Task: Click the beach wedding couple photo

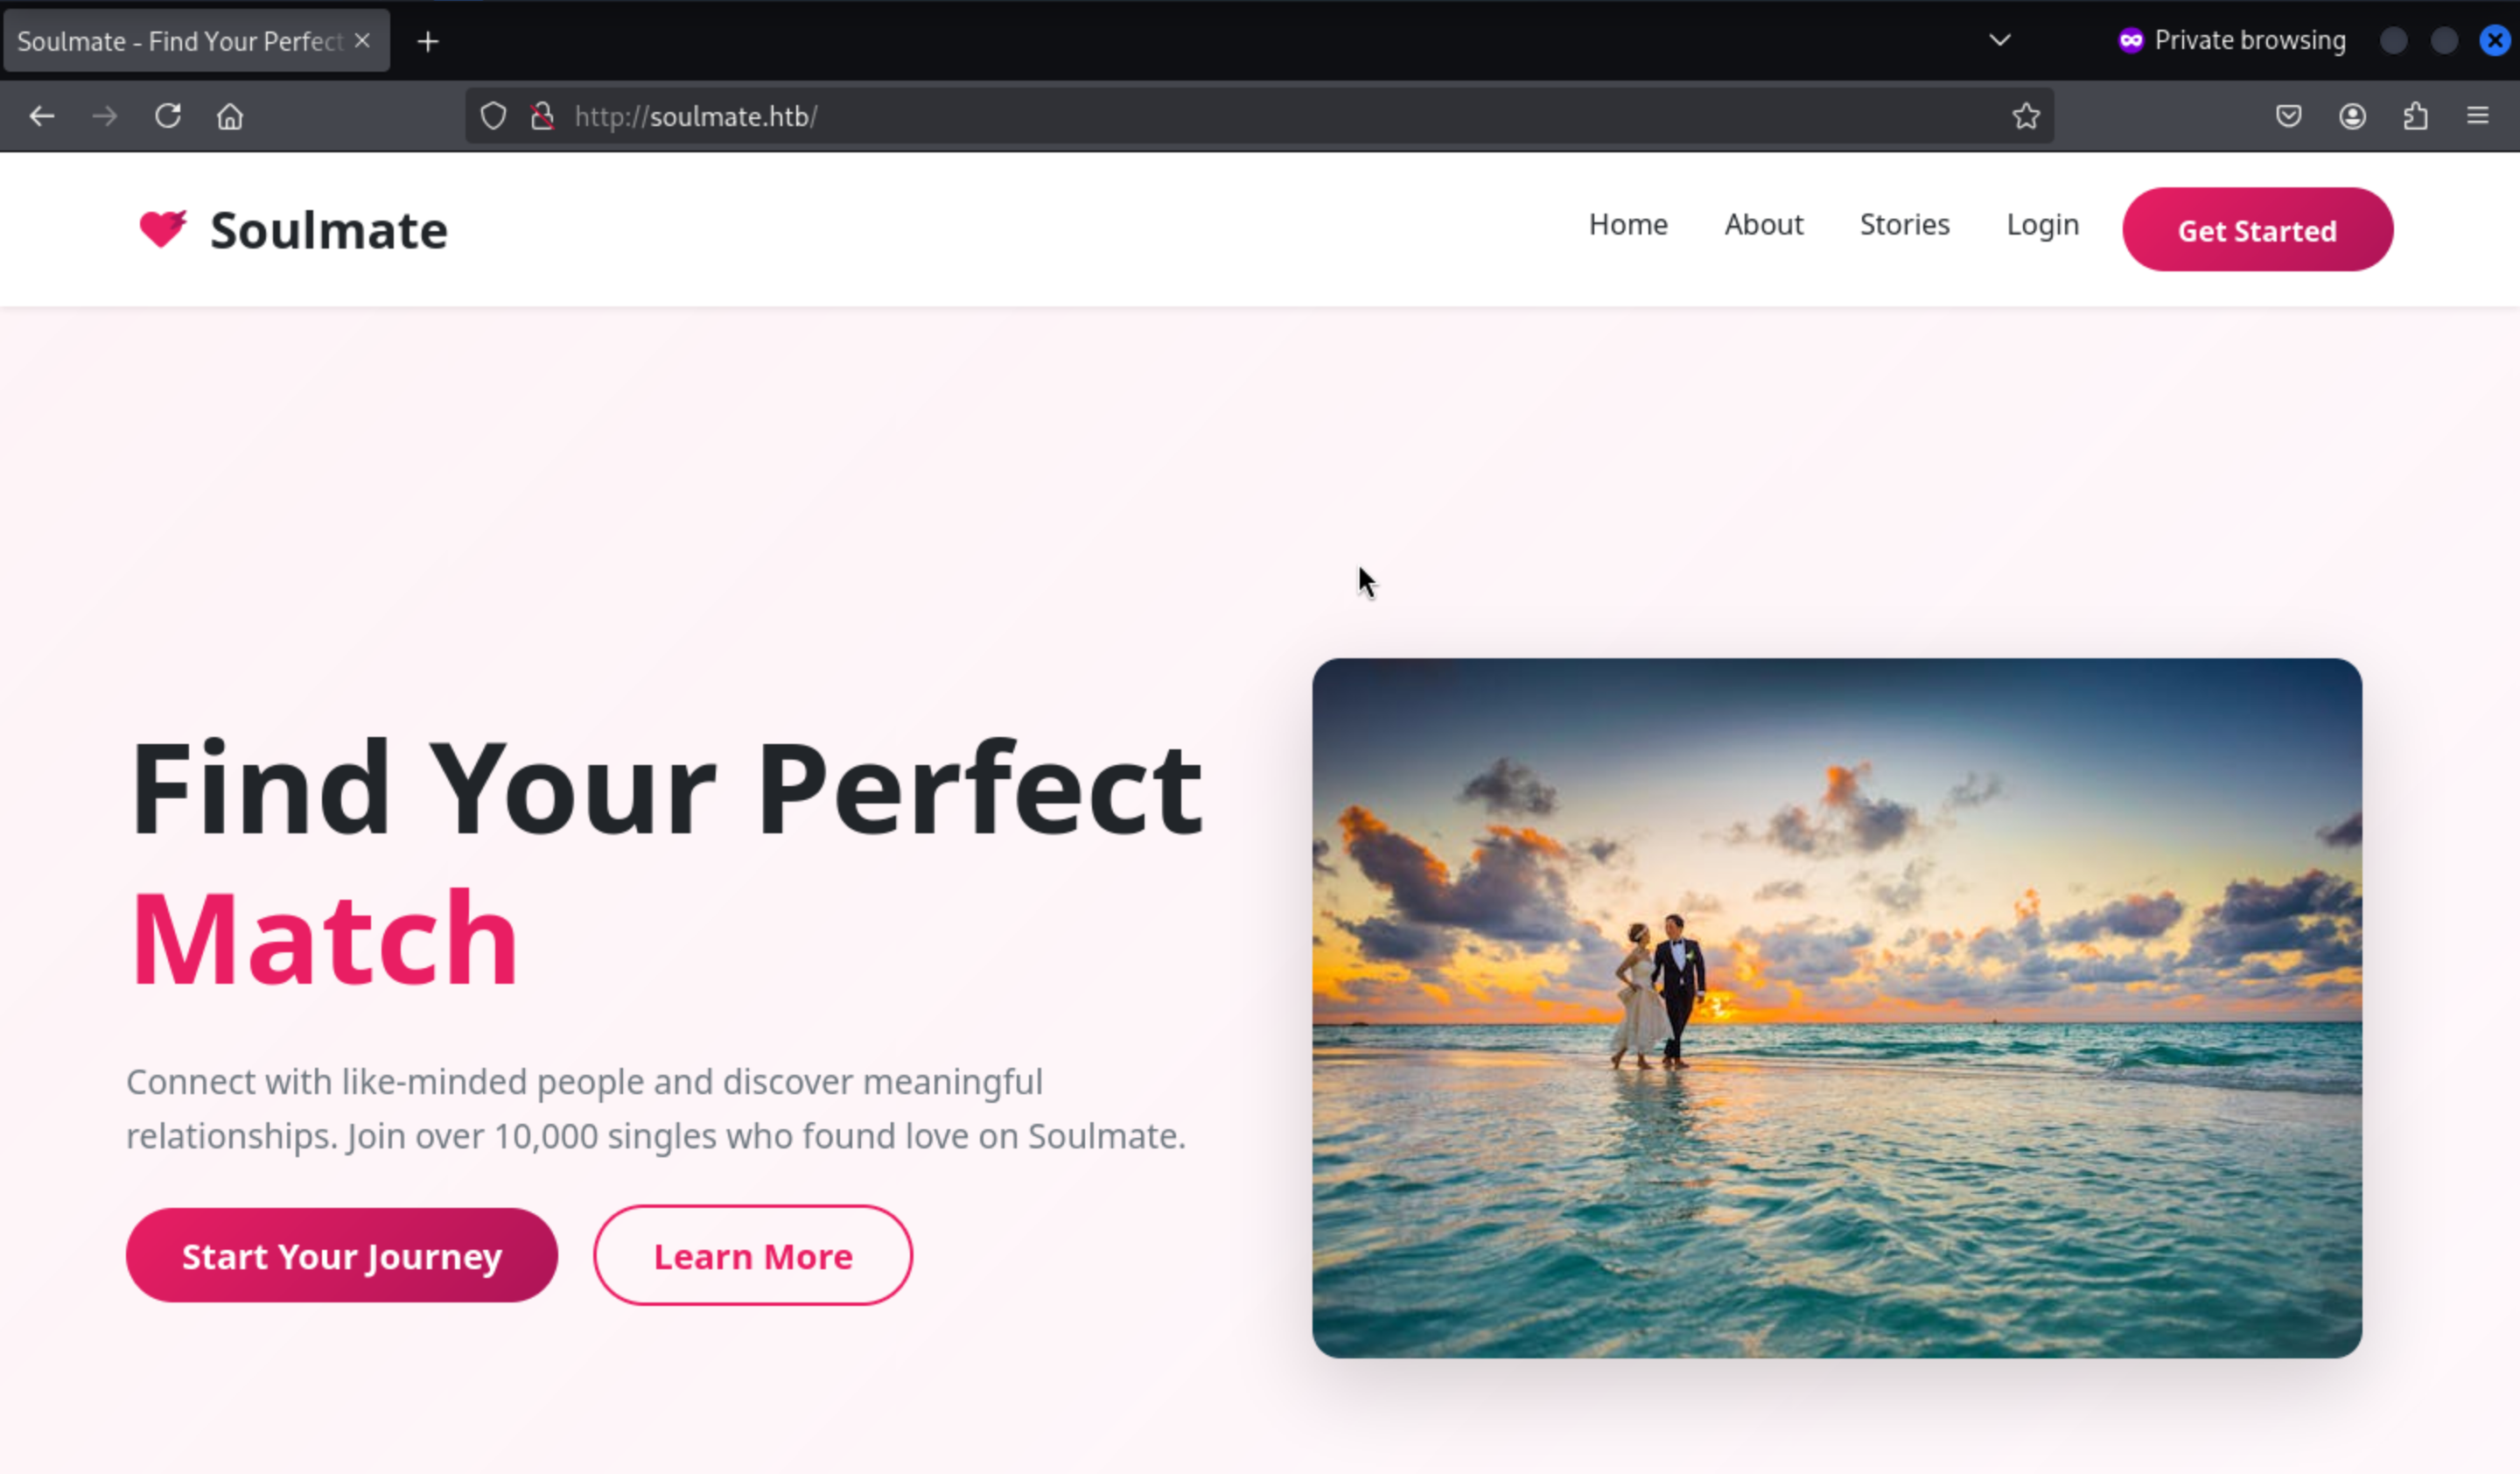Action: [x=1836, y=1007]
